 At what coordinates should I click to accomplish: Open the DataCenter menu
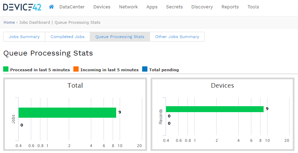coord(72,7)
